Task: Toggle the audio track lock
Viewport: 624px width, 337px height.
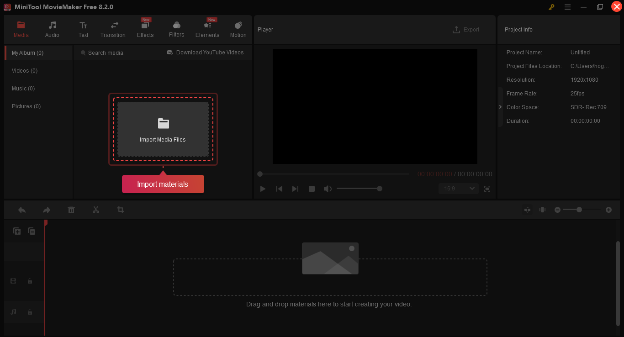Action: 30,312
